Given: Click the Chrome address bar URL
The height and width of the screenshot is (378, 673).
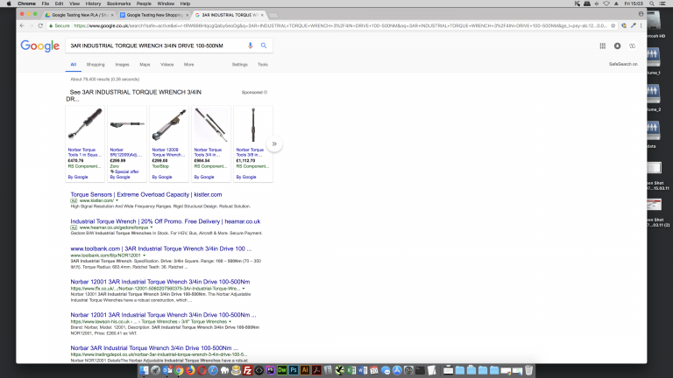Looking at the screenshot, I should [x=339, y=25].
